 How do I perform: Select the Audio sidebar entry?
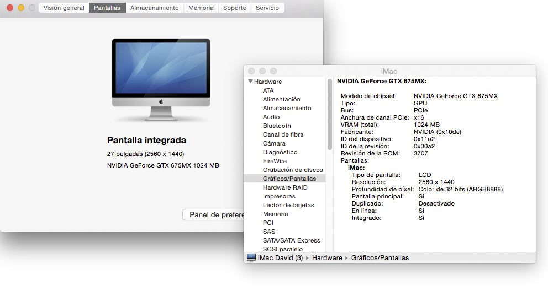(x=271, y=117)
